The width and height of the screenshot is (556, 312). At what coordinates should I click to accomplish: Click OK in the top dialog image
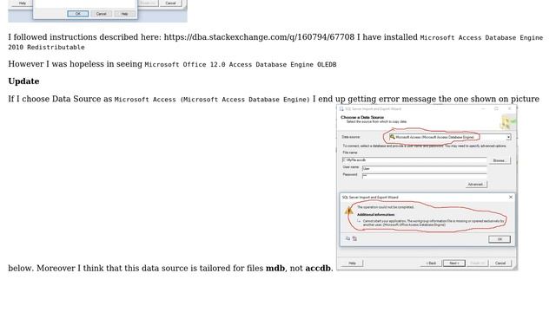(x=77, y=14)
